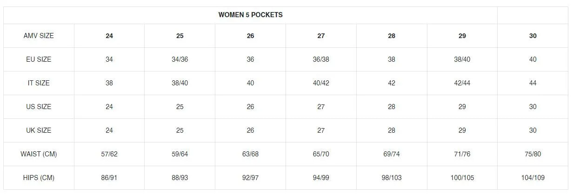Select the US SIZE row label

39,107
